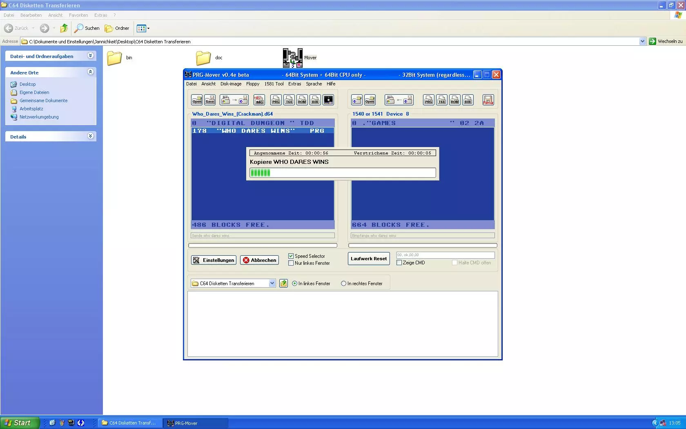This screenshot has height=429, width=686.
Task: Click BIN icon in left panel toolbar
Action: pos(315,100)
